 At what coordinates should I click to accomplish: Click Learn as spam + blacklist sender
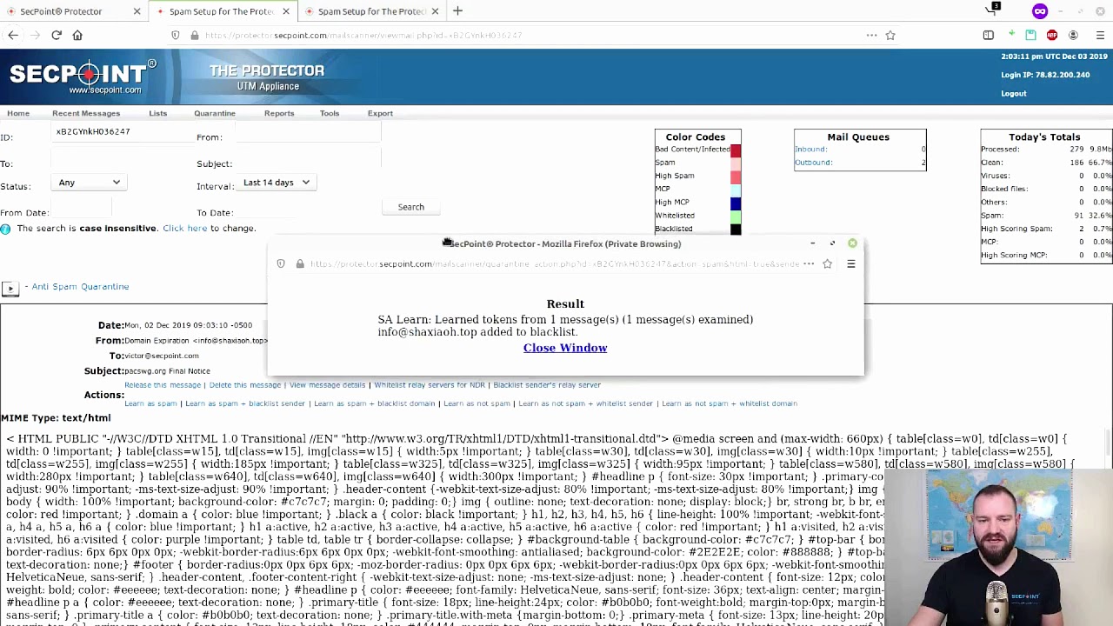pyautogui.click(x=245, y=403)
